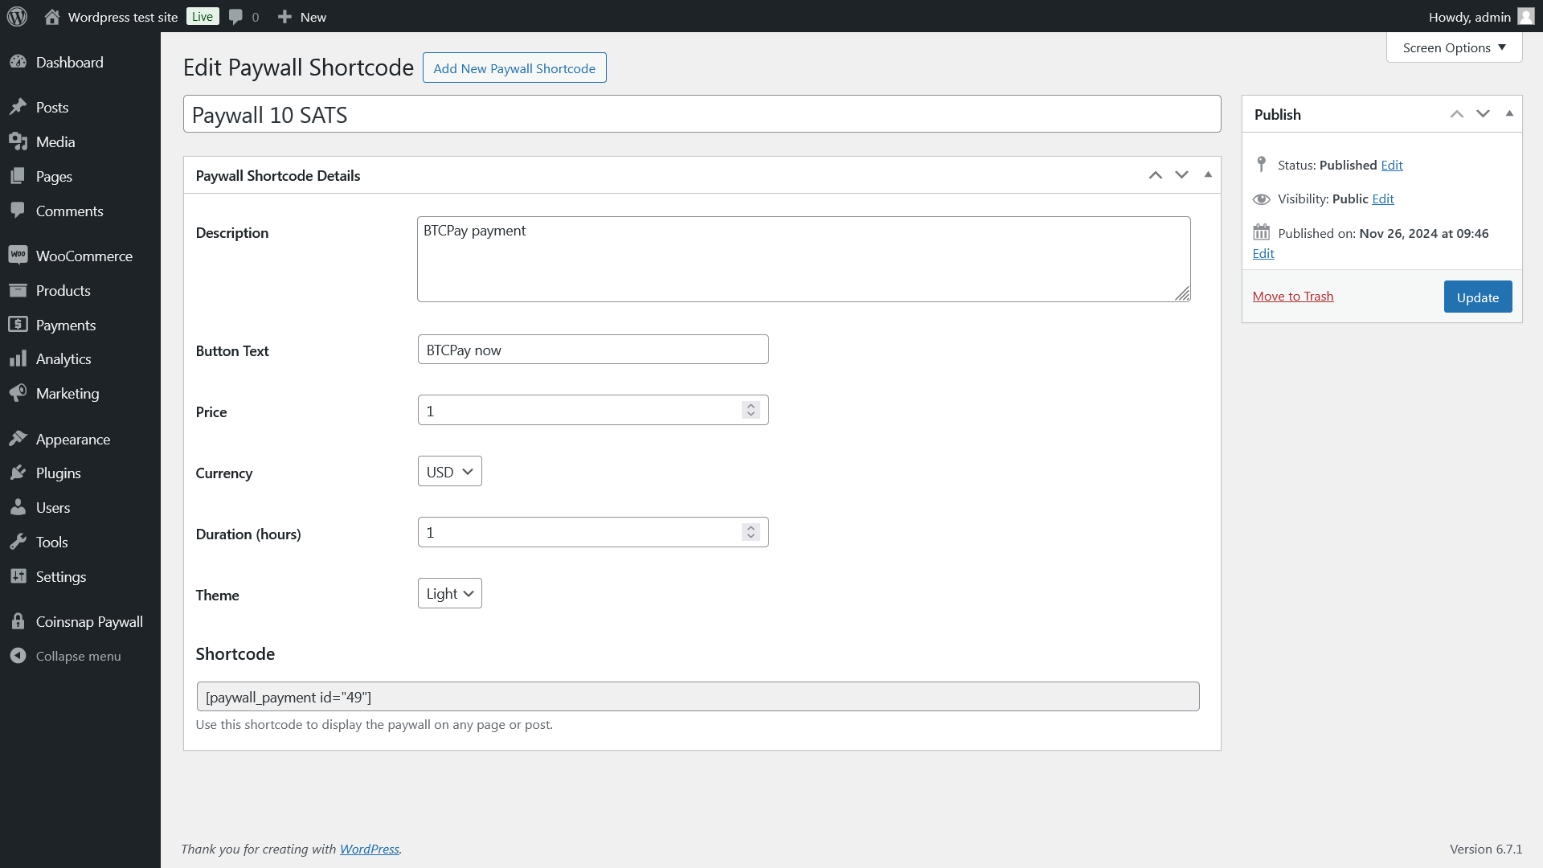Screen dimensions: 1543x868
Task: Collapse the Paywall Shortcode Details panel
Action: (1208, 174)
